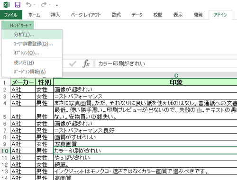Select cell コストパフォーマンス良好

pyautogui.click(x=145, y=130)
